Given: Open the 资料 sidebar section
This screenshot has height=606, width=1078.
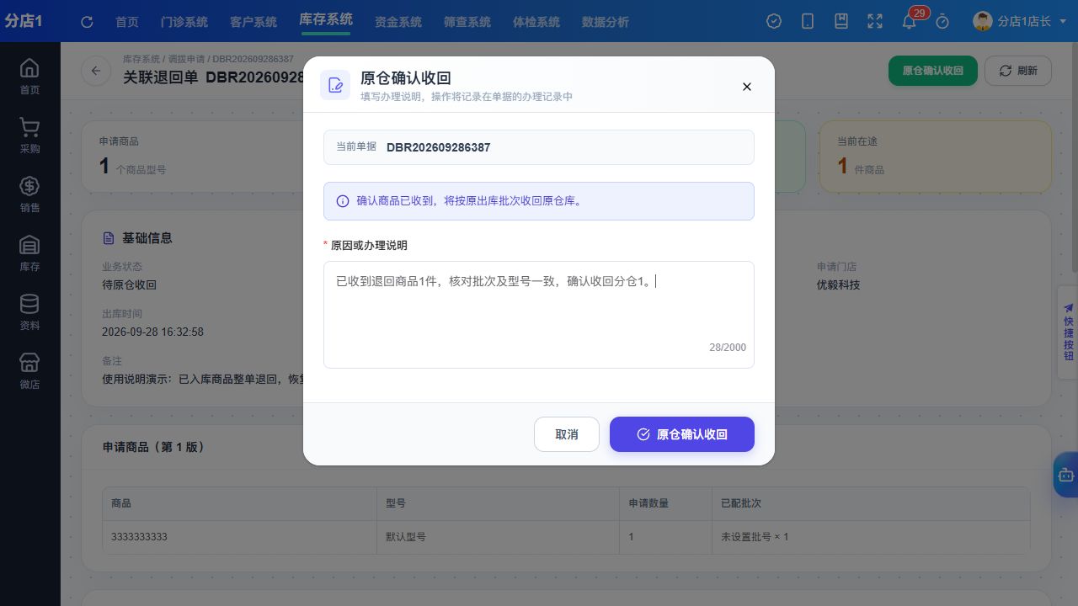Looking at the screenshot, I should click(x=29, y=312).
